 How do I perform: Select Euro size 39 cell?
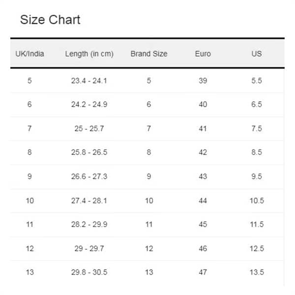coord(203,81)
